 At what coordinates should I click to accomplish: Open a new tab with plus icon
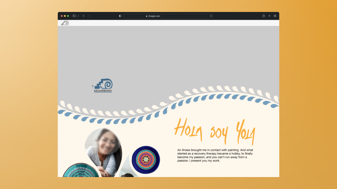coord(269,16)
